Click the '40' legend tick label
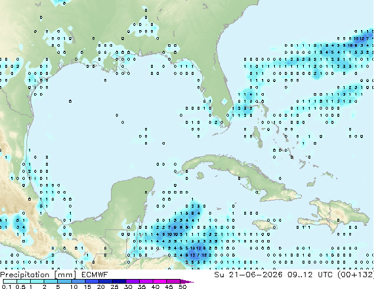 point(155,287)
